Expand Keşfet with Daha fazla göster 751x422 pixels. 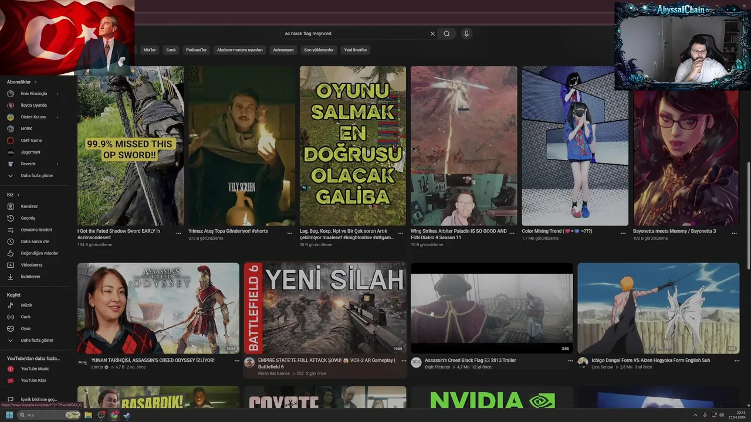tap(36, 341)
